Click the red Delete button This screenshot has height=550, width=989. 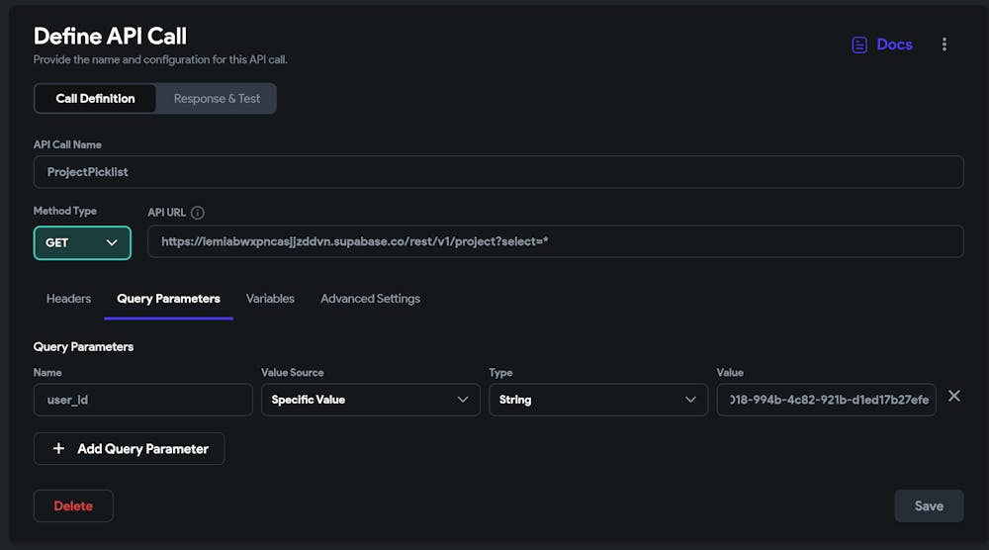tap(73, 505)
